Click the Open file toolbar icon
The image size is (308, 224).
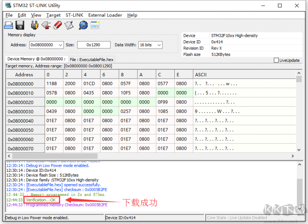click(8, 25)
